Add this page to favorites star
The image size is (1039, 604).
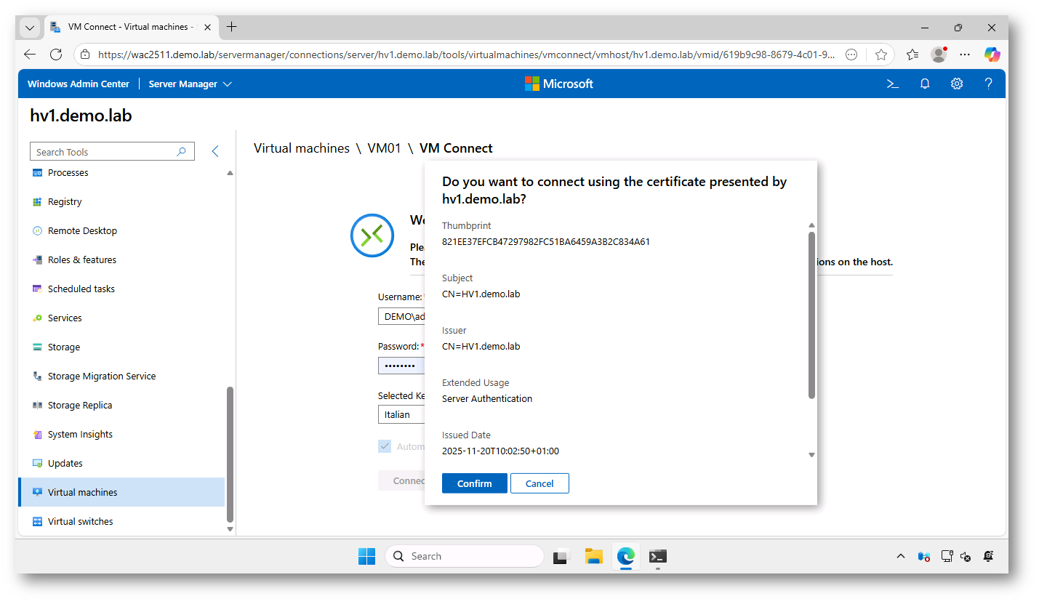coord(881,55)
